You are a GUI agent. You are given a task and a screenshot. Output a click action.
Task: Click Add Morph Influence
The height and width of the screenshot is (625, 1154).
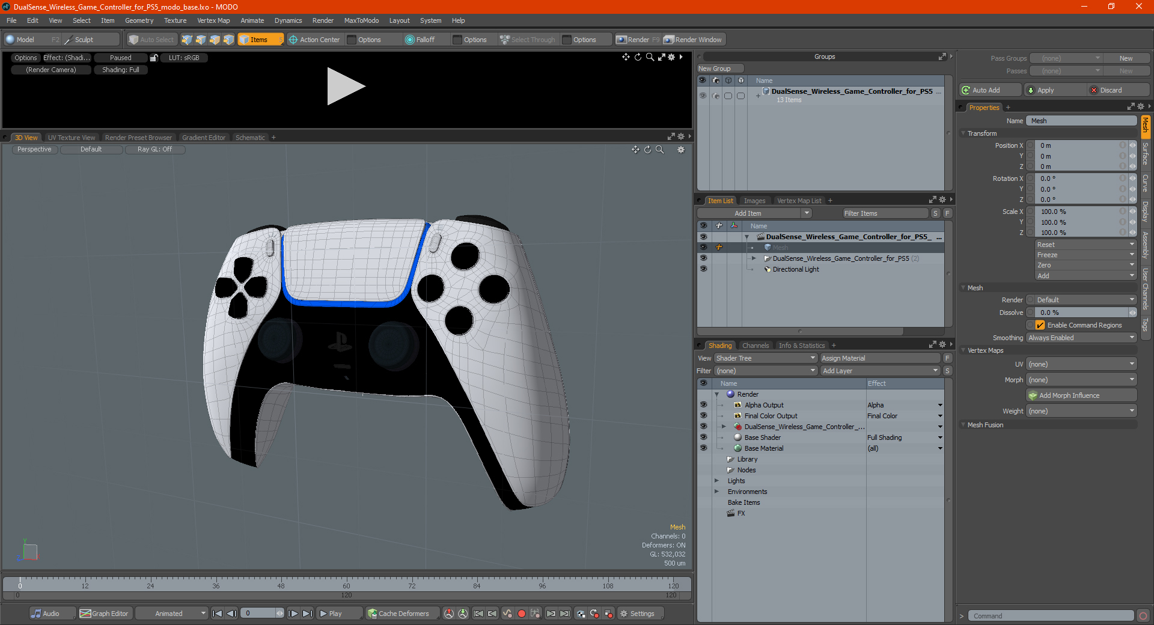click(x=1081, y=395)
